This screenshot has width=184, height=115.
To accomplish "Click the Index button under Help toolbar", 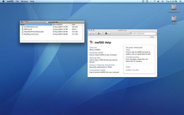I will (x=152, y=37).
